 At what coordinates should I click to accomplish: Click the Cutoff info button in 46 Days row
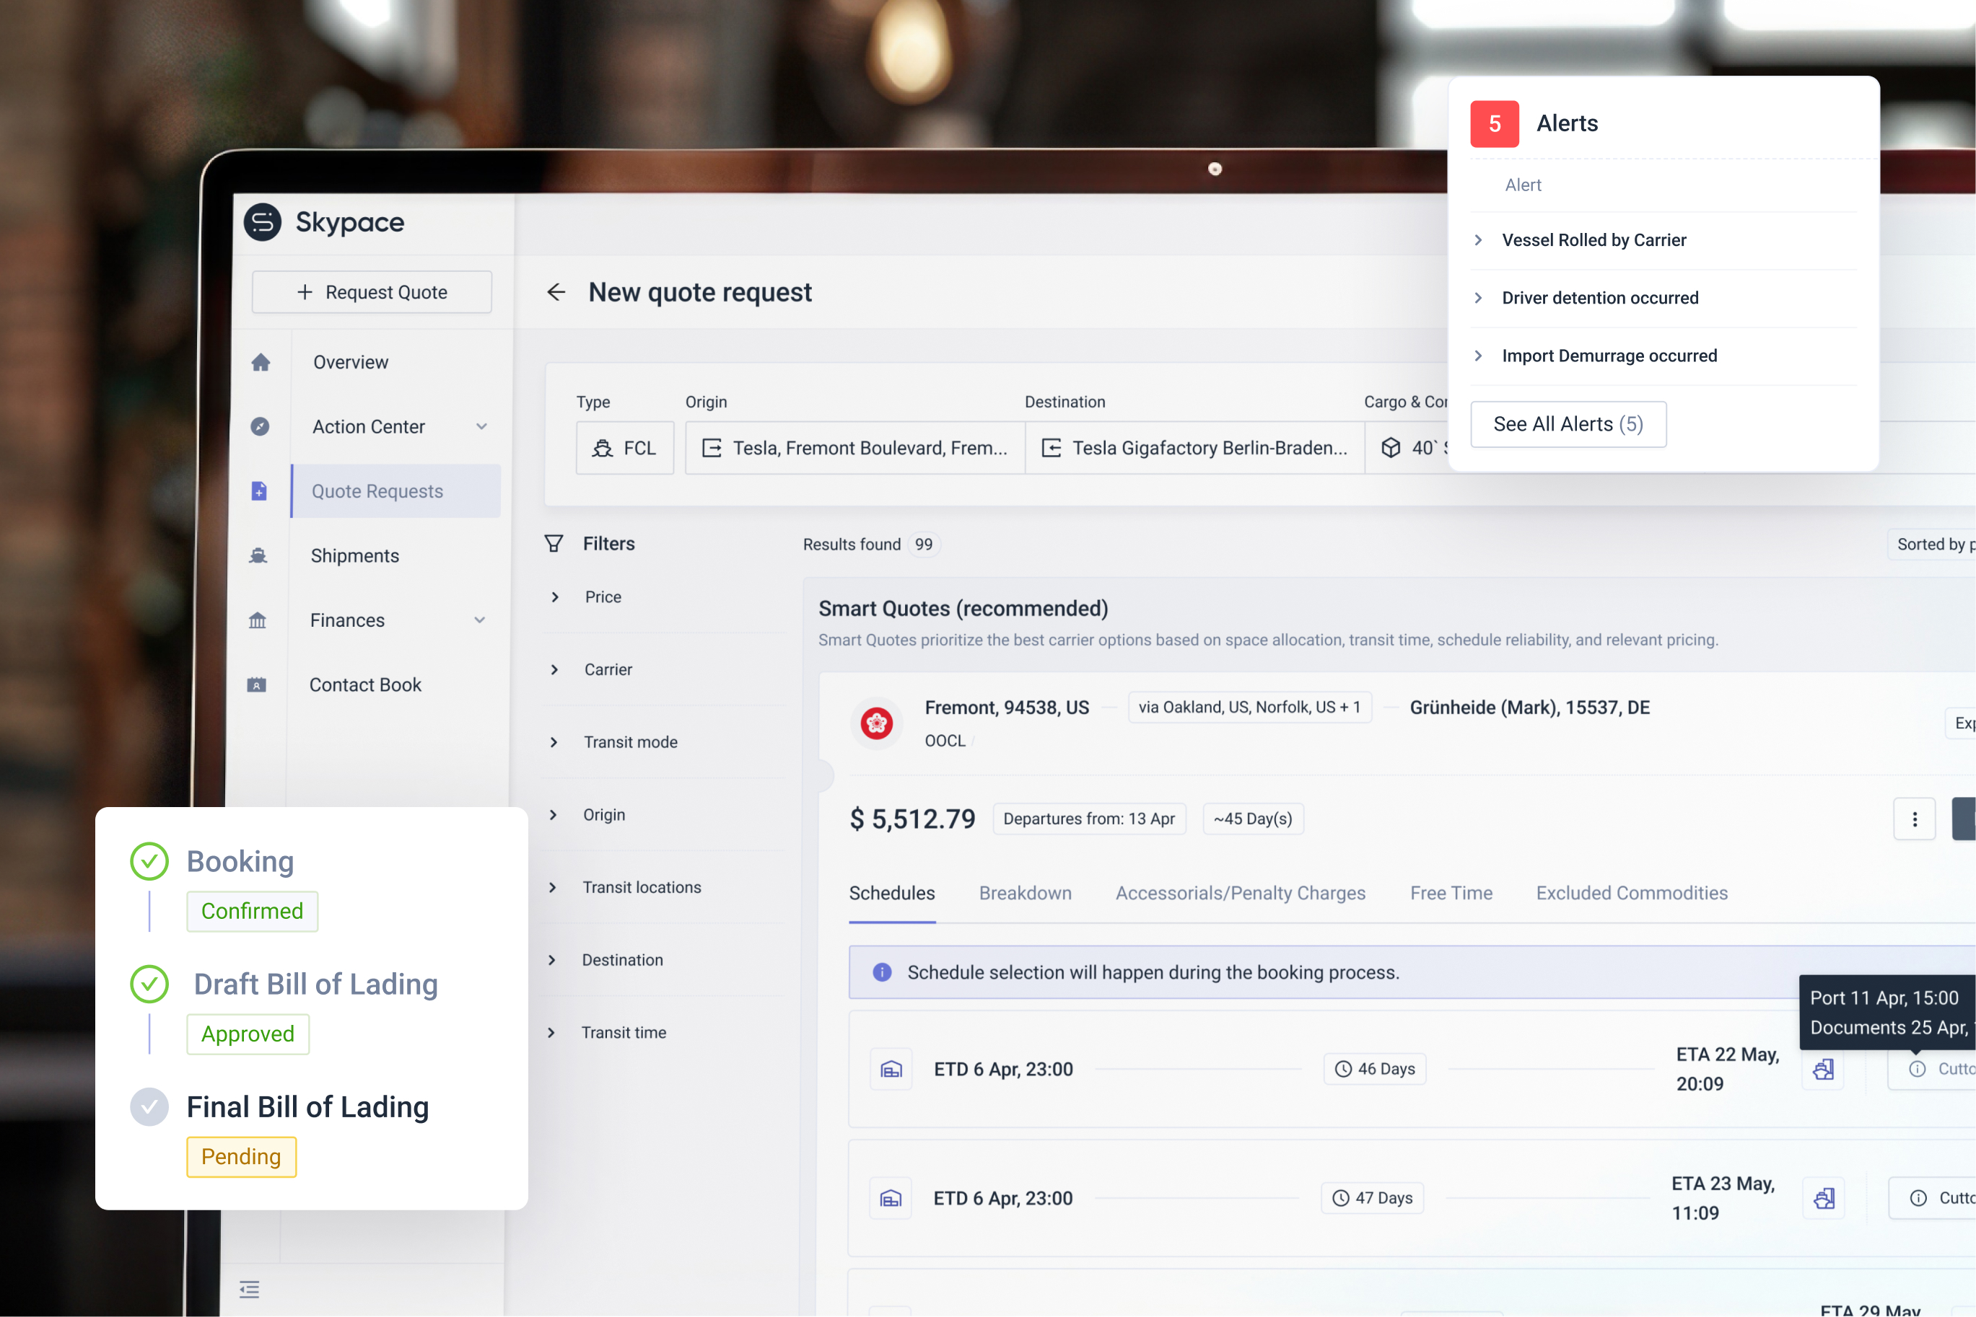pos(1932,1068)
